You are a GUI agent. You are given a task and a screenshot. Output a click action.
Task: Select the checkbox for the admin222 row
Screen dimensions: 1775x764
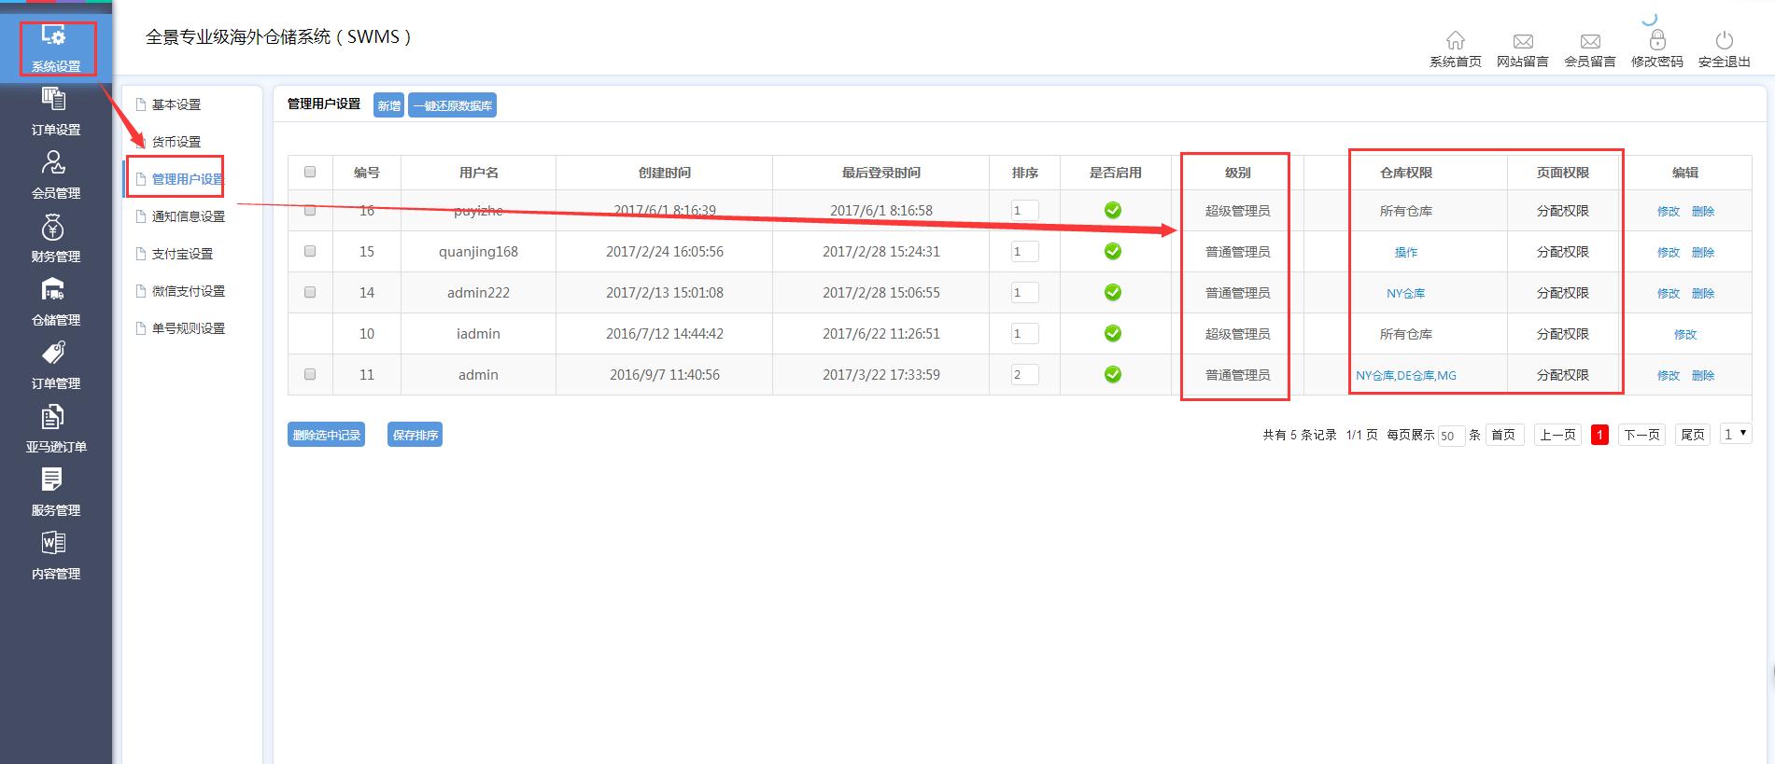point(310,292)
